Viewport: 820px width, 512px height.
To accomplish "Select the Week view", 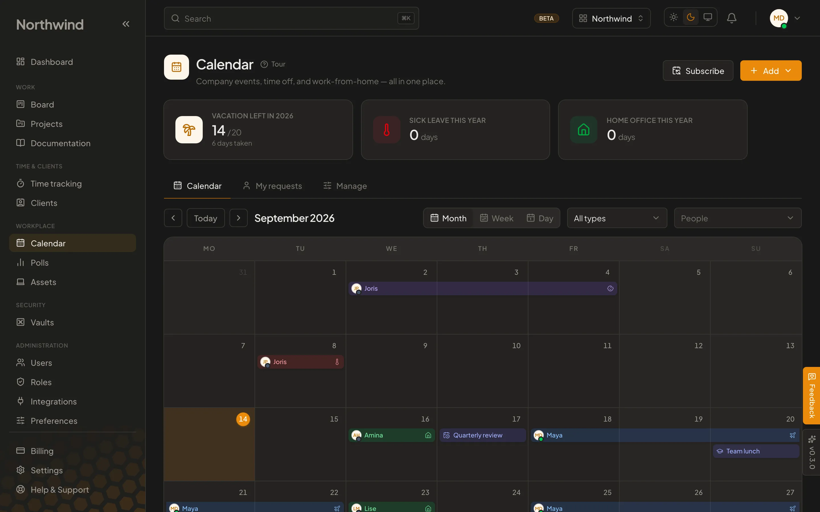I will 497,218.
